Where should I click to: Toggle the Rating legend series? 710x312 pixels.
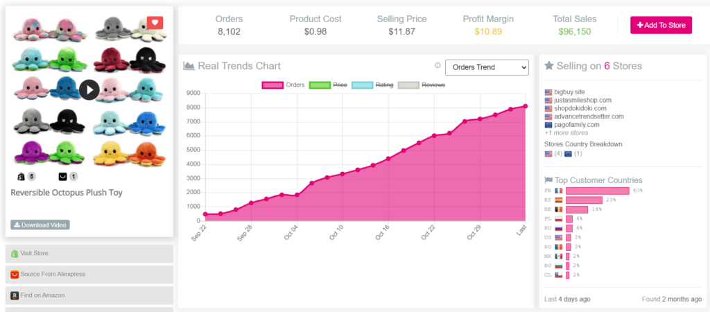tap(372, 85)
